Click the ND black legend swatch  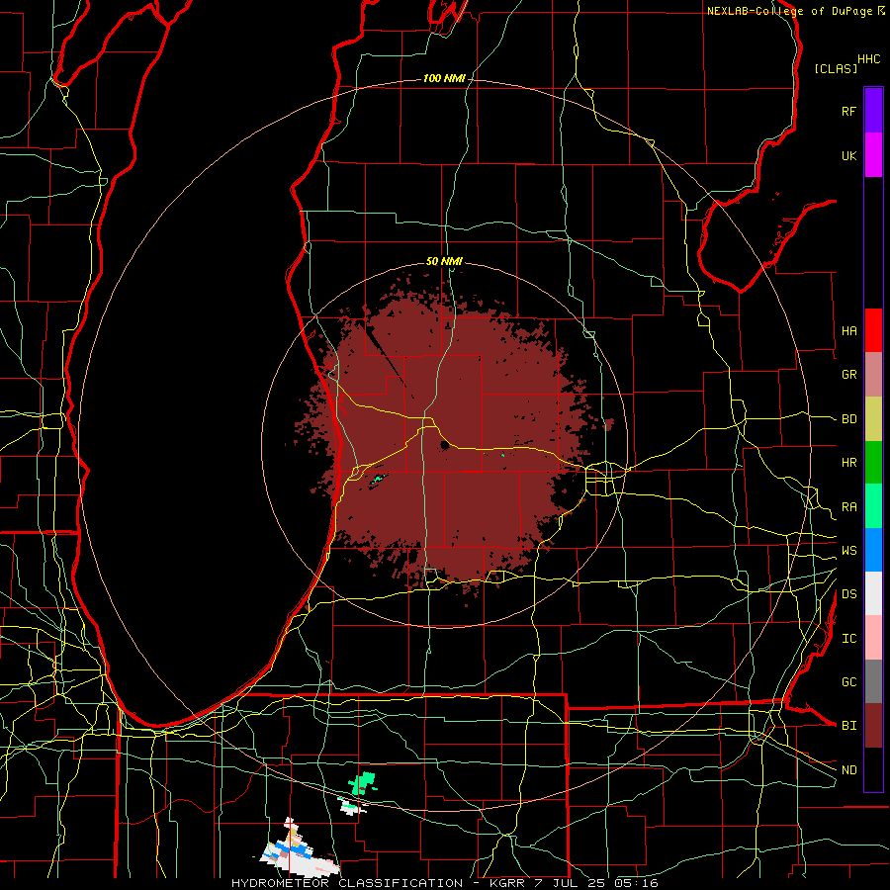873,769
